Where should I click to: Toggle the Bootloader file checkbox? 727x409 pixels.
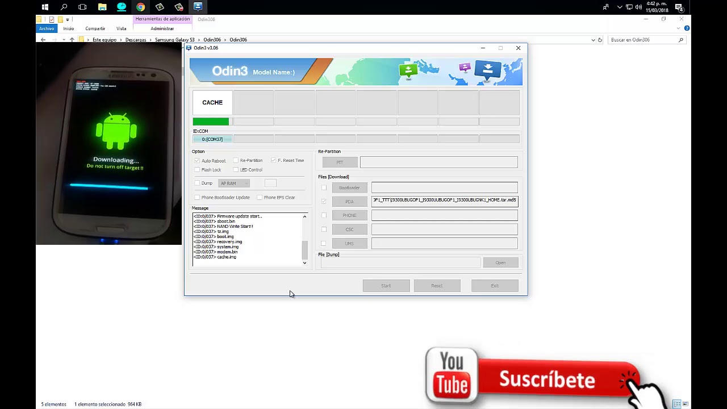point(324,187)
